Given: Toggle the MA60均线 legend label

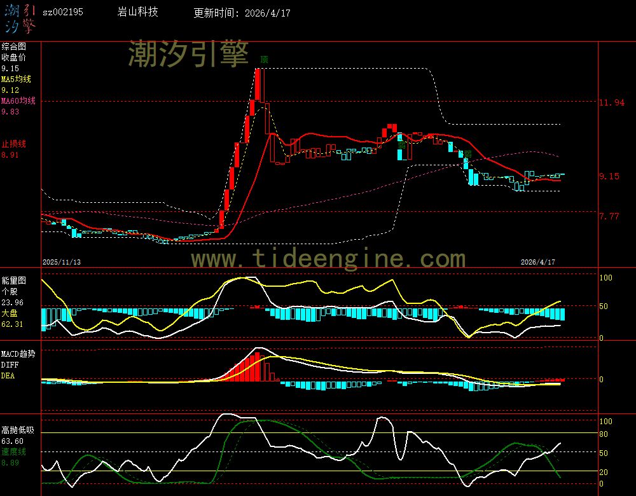Looking at the screenshot, I should [x=18, y=101].
